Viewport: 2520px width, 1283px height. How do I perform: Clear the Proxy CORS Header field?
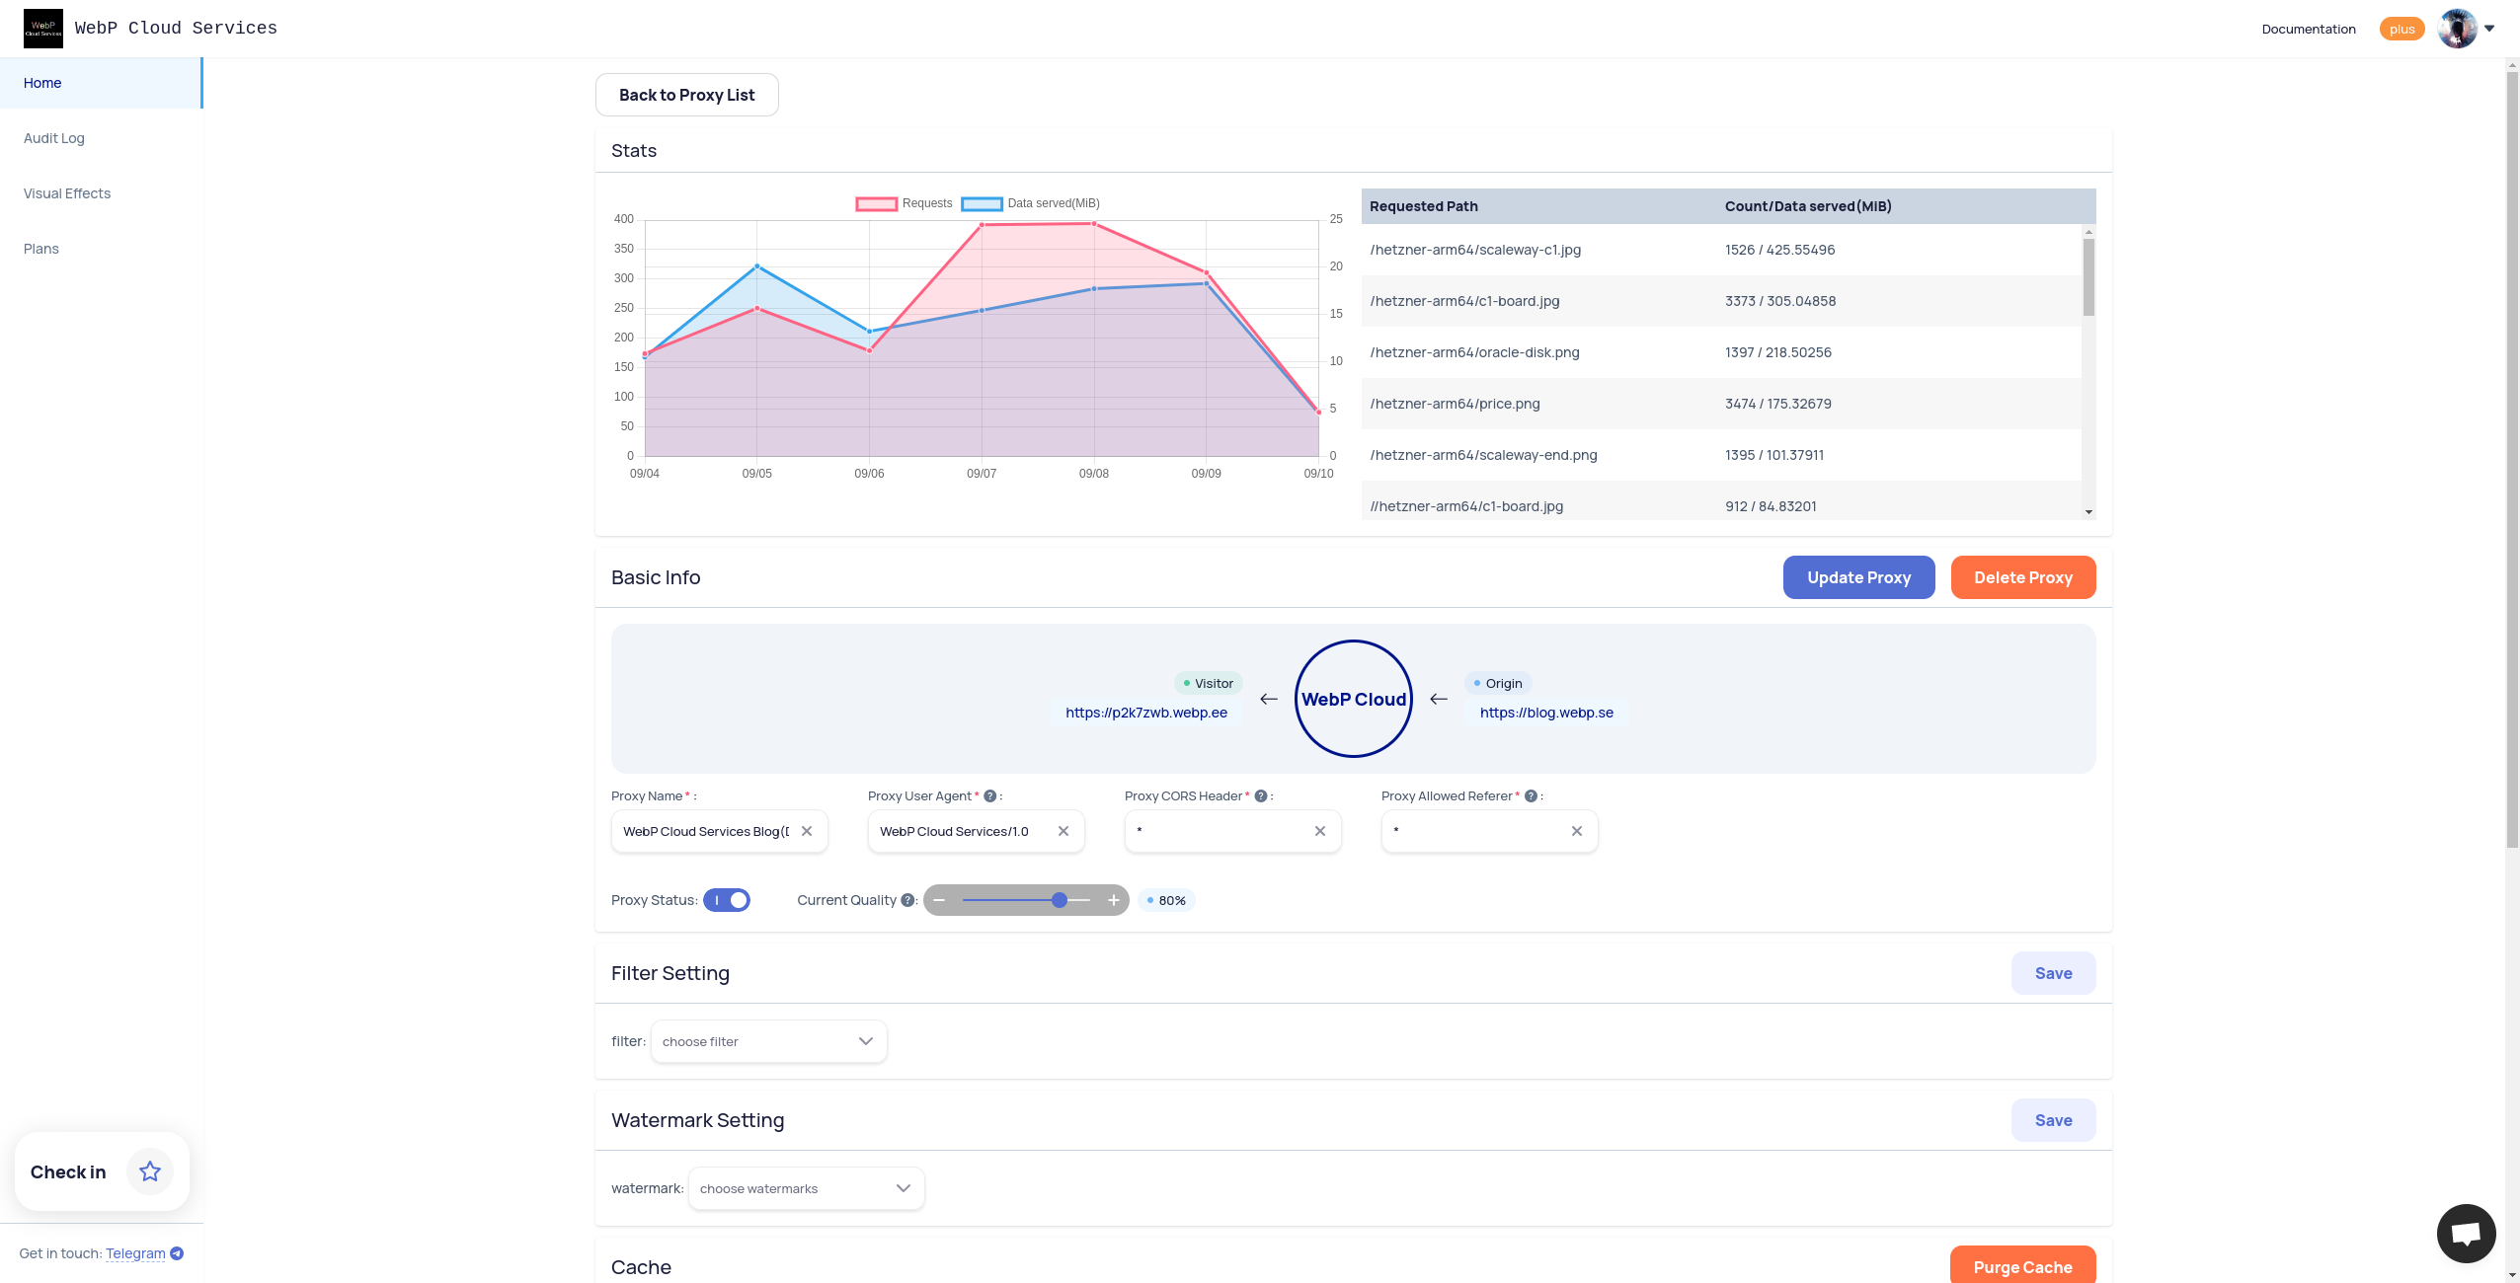point(1320,831)
